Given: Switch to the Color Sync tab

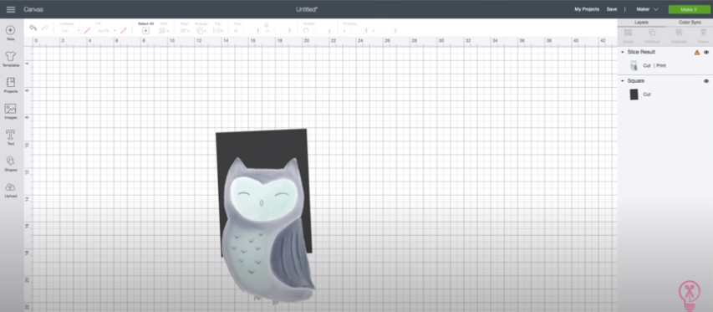Looking at the screenshot, I should coord(690,23).
